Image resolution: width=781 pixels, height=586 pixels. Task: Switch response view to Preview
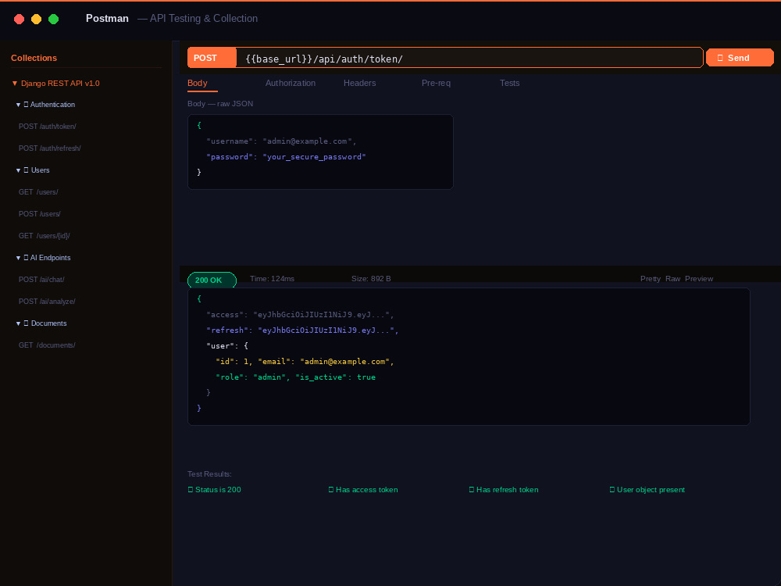click(699, 279)
